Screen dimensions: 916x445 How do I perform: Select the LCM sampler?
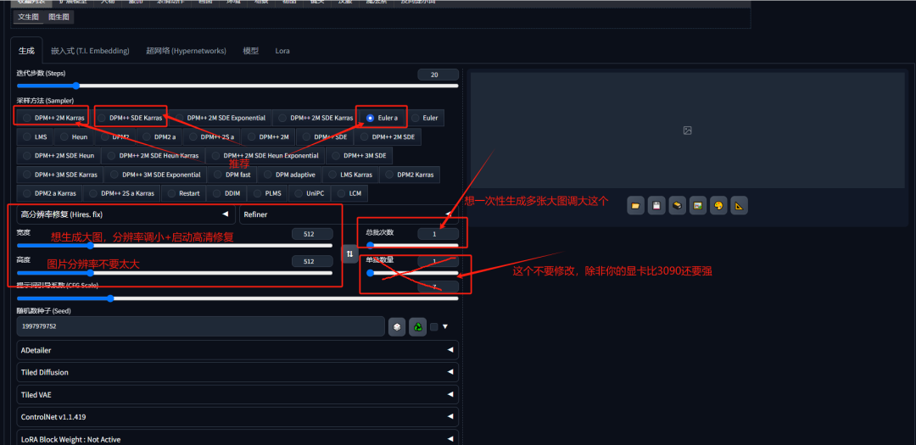point(349,193)
